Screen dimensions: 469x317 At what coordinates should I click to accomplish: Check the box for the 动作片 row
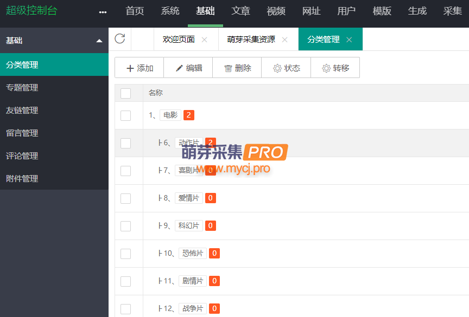[125, 143]
